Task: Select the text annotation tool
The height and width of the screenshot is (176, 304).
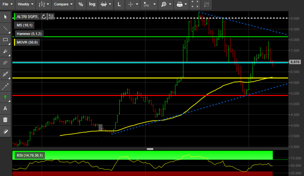Action: click(5, 108)
